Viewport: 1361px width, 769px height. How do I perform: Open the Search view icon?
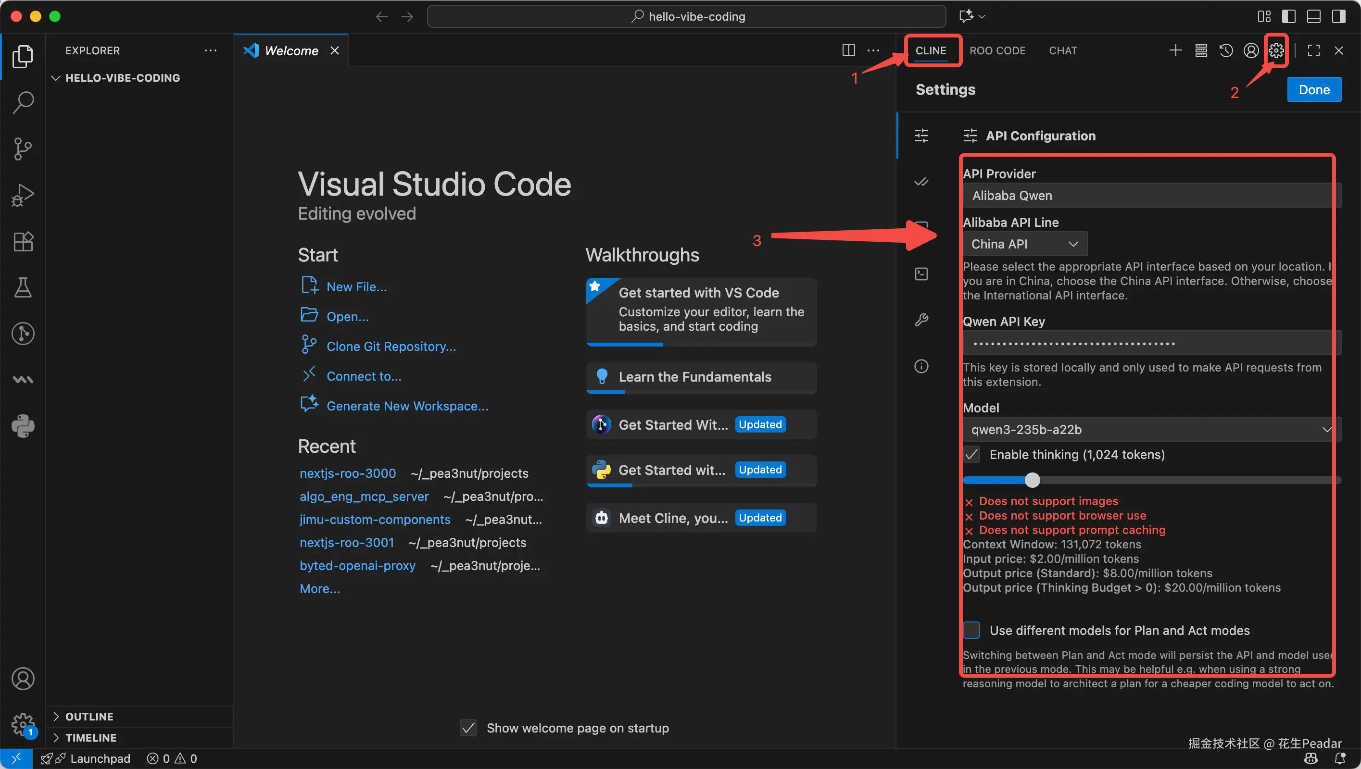click(x=23, y=102)
